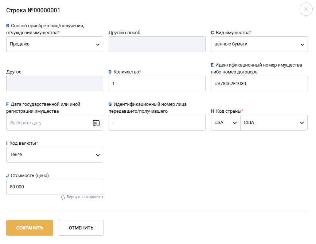Open the Код валюты dropdown showing Тенге
The width and height of the screenshot is (316, 244).
[x=55, y=155]
